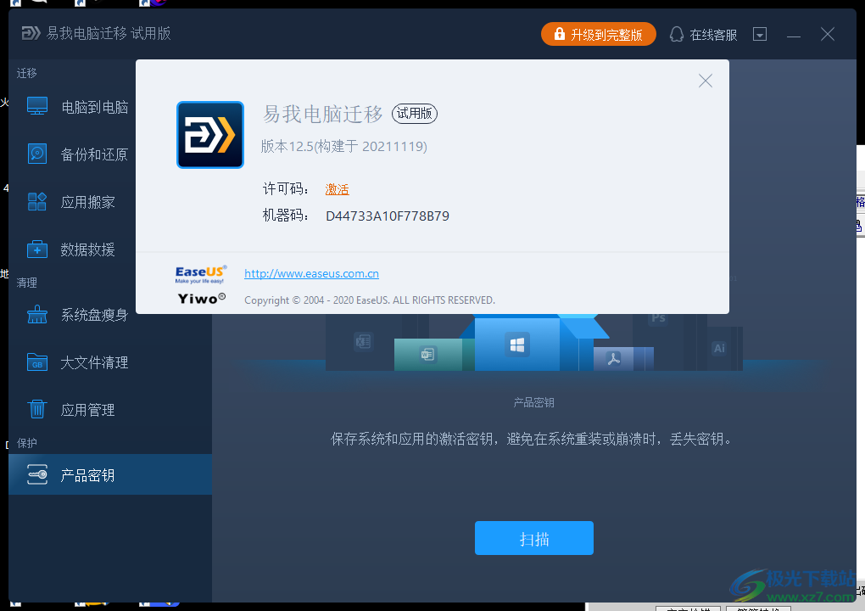Viewport: 865px width, 611px height.
Task: Select the 应用搬家 app migration icon
Action: [36, 201]
